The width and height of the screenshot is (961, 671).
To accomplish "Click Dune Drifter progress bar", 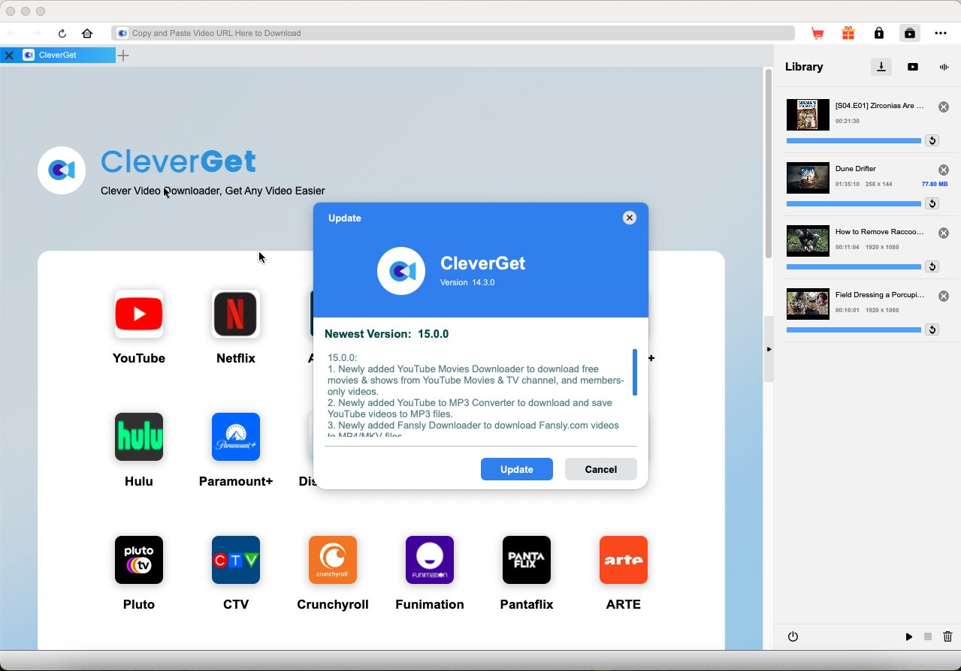I will pos(854,203).
